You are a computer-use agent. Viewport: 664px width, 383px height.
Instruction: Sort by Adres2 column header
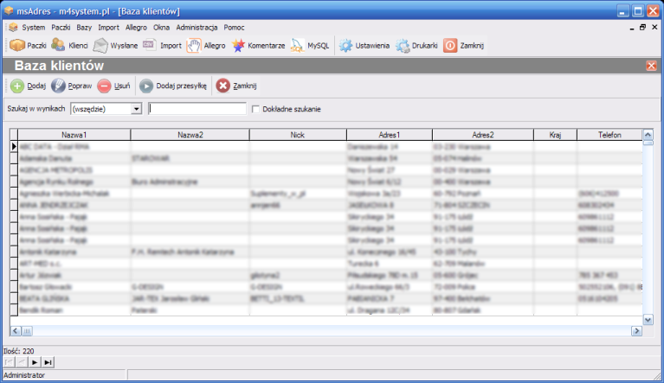tap(483, 135)
